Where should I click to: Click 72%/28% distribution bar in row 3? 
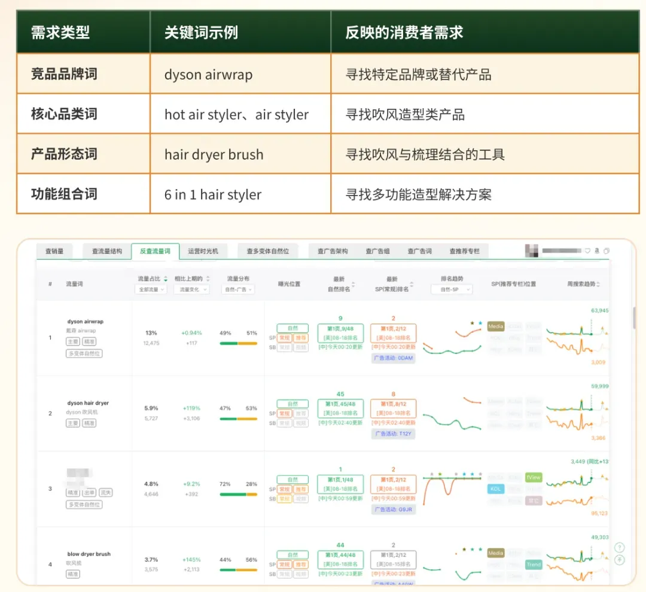(238, 495)
